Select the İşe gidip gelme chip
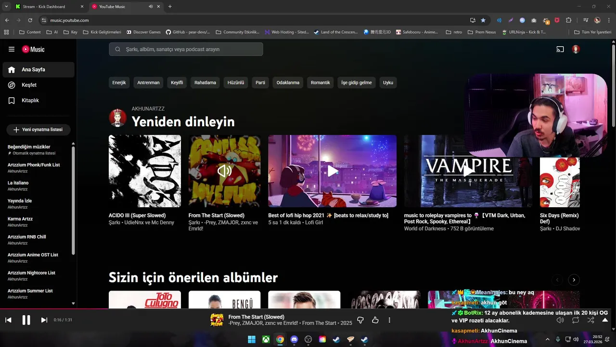616x347 pixels. (x=357, y=82)
